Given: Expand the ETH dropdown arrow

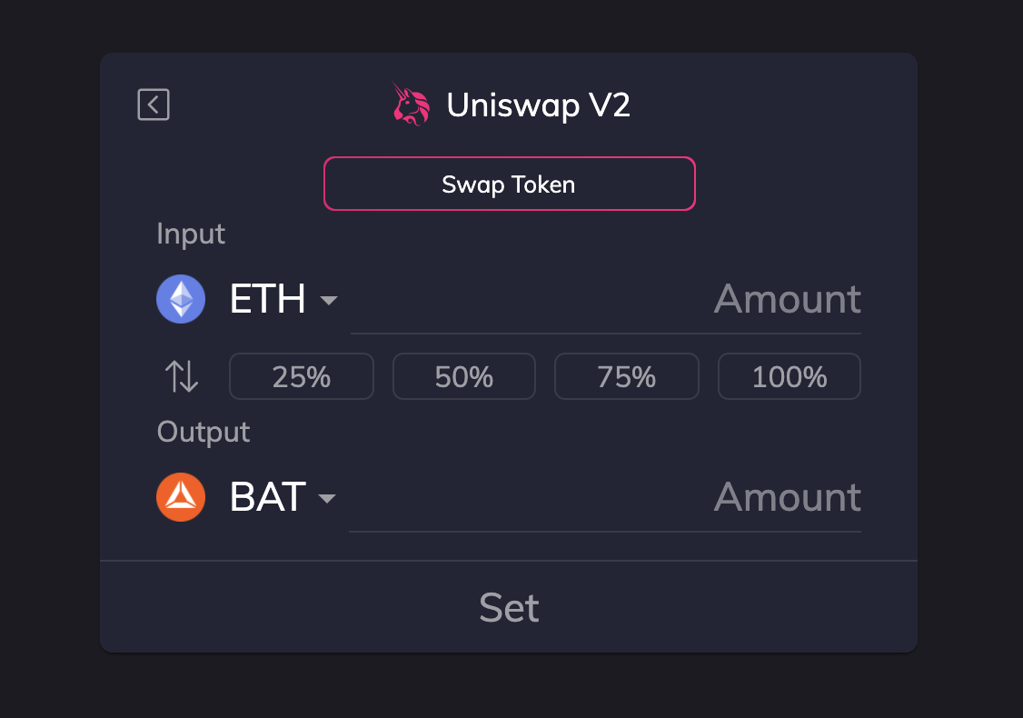Looking at the screenshot, I should (328, 300).
